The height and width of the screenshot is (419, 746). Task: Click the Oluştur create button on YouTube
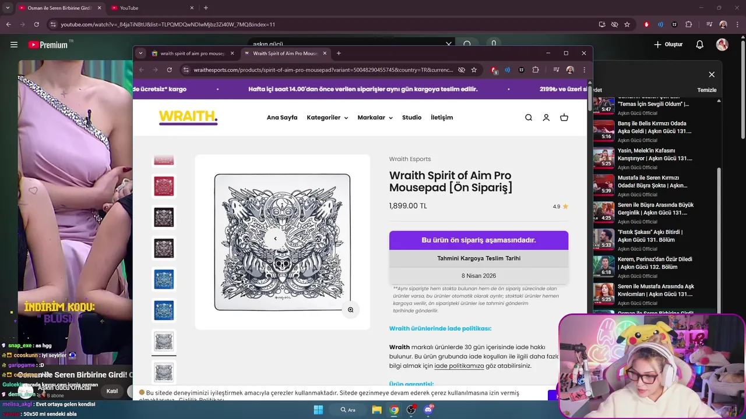coord(668,44)
